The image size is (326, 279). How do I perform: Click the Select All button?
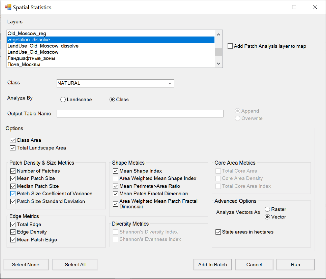pos(75,265)
